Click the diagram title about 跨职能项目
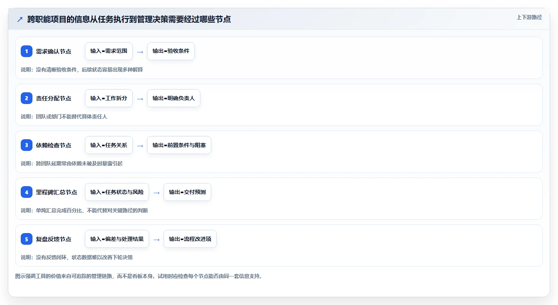This screenshot has width=558, height=305. [129, 19]
